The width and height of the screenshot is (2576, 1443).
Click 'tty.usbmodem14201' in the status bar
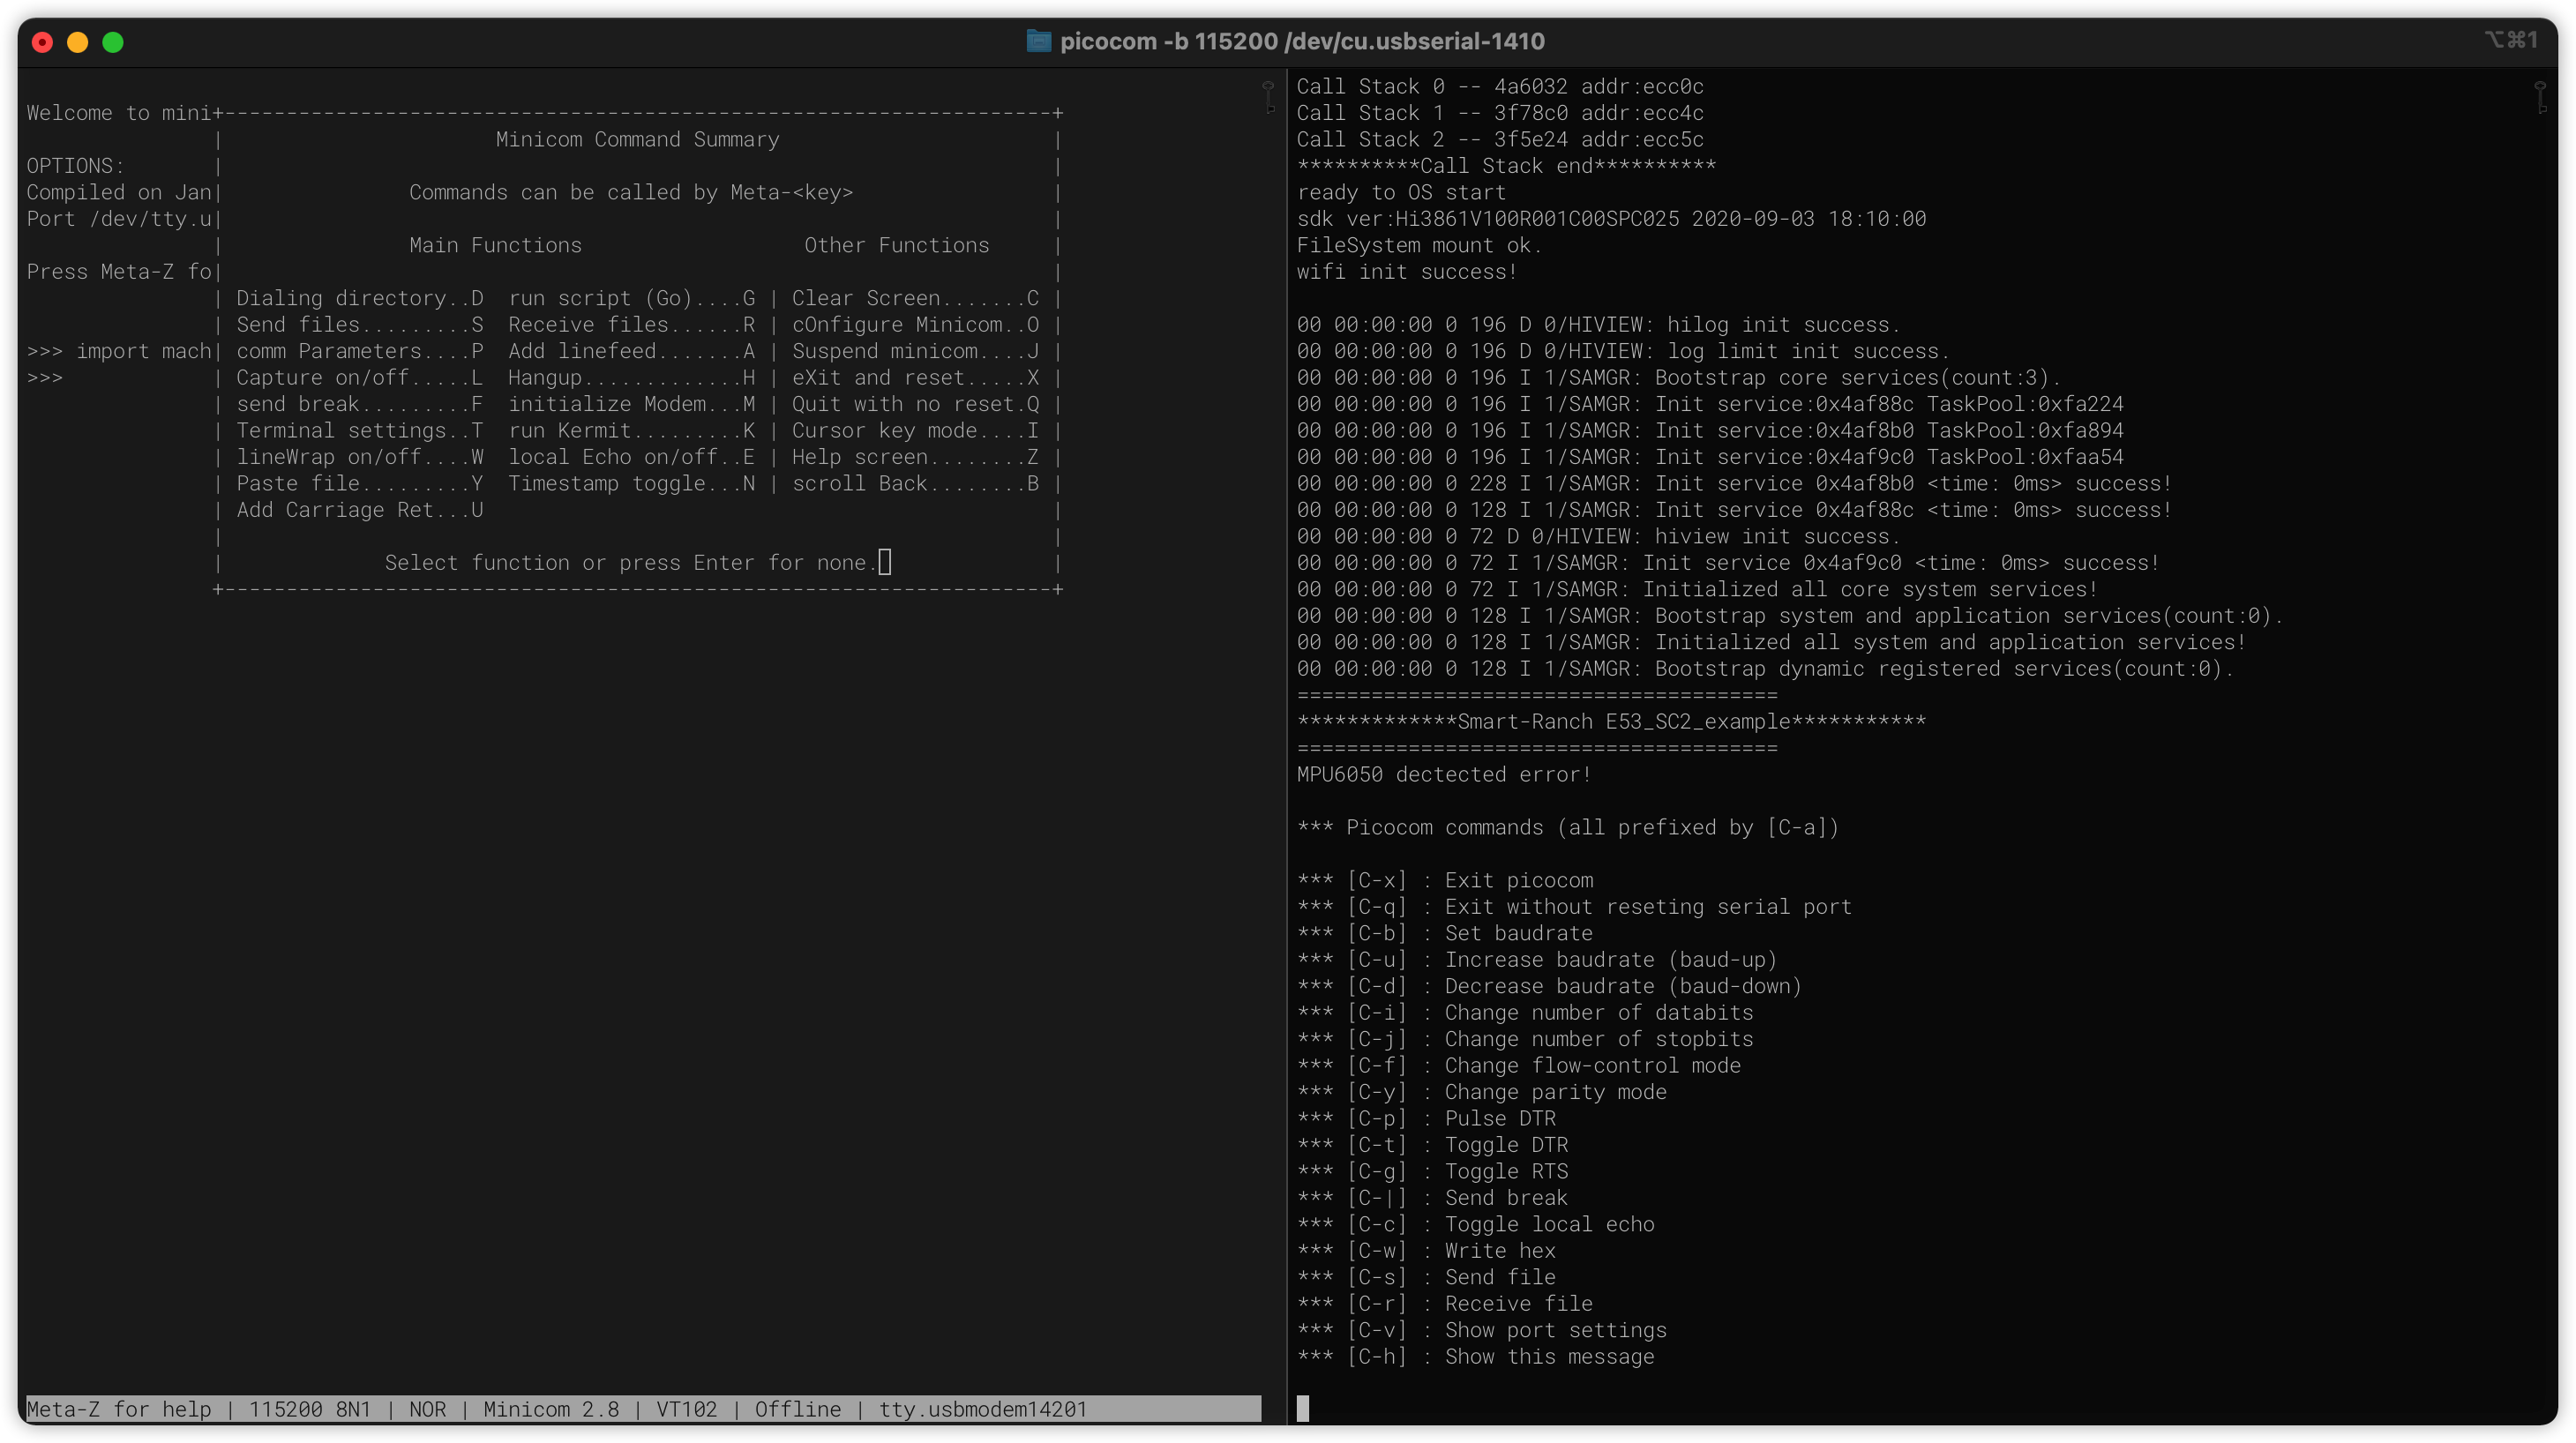point(983,1409)
